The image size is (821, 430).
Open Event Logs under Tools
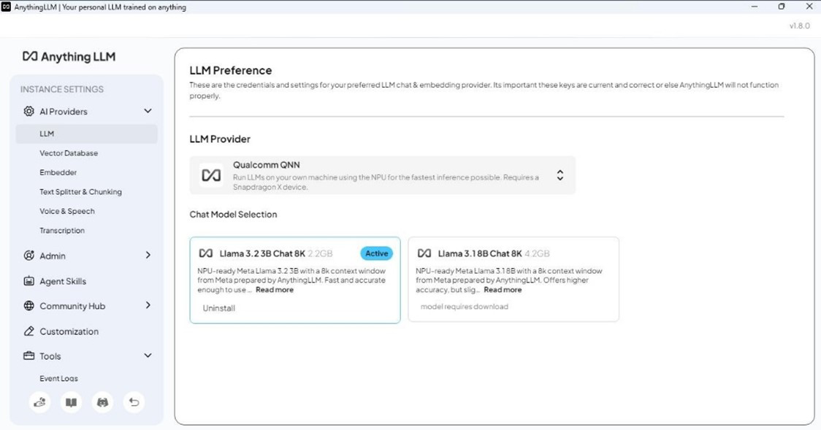pyautogui.click(x=58, y=378)
